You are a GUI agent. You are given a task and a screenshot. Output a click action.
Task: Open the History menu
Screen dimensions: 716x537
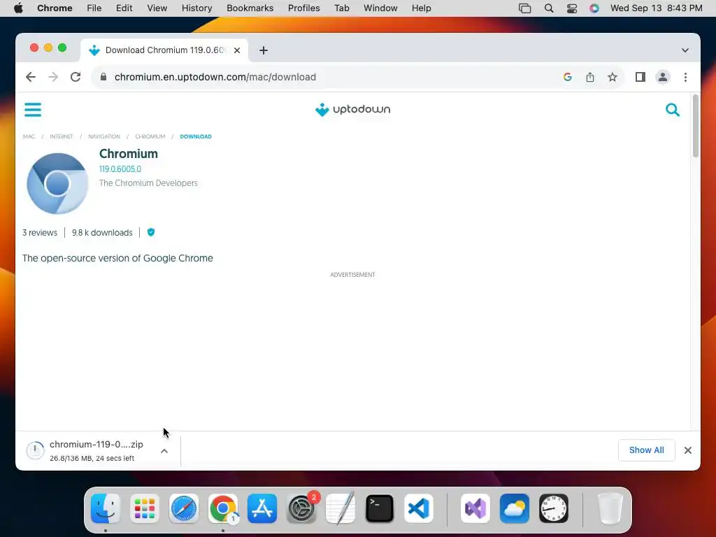(196, 8)
